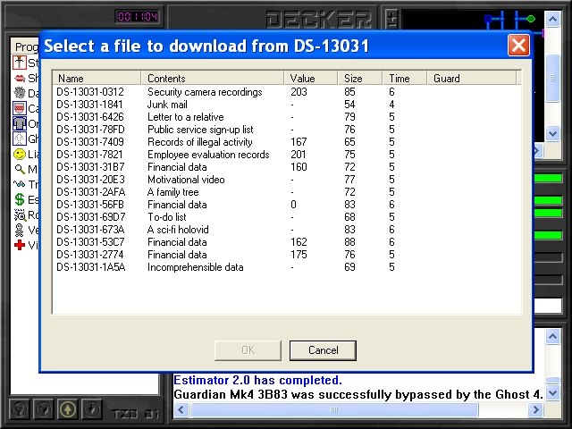
Task: Select the Employee evaluation records file
Action: click(x=208, y=155)
